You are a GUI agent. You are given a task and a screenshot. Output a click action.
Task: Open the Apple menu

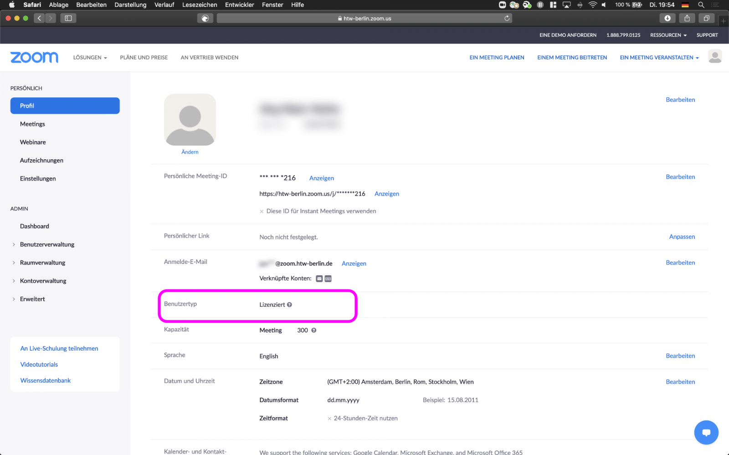[x=12, y=5]
